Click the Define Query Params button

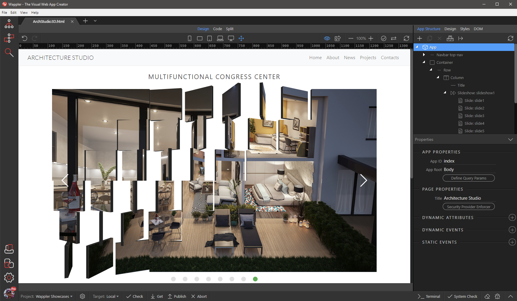click(468, 178)
